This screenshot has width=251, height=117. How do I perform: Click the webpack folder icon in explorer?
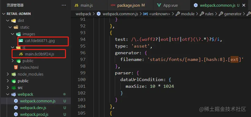13,94
